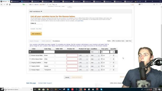Click the Cortana circle icon
This screenshot has width=162, height=91.
pos(6,89)
